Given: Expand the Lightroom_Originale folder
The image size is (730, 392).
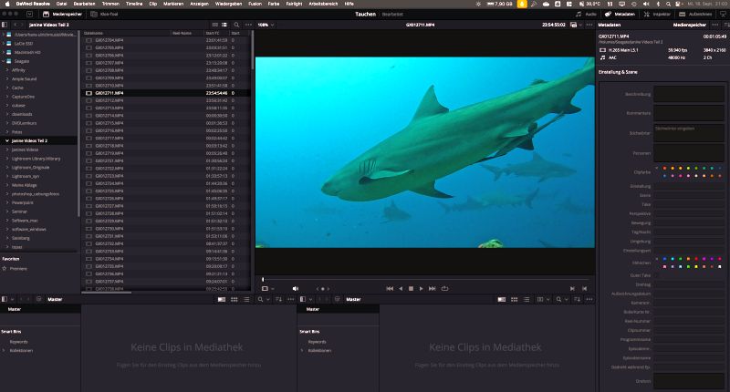Looking at the screenshot, I should point(7,168).
